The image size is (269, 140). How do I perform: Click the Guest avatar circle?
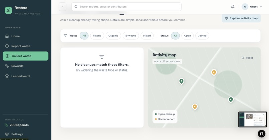[245, 7]
